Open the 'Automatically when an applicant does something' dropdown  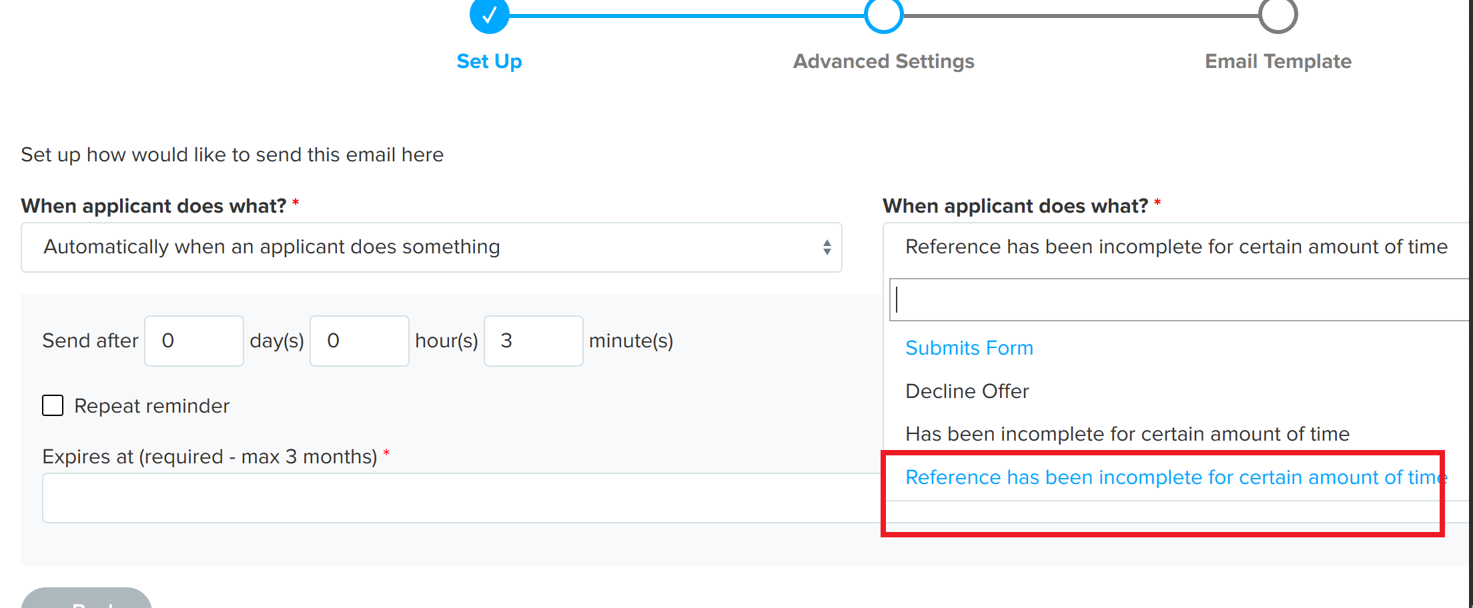coord(431,247)
